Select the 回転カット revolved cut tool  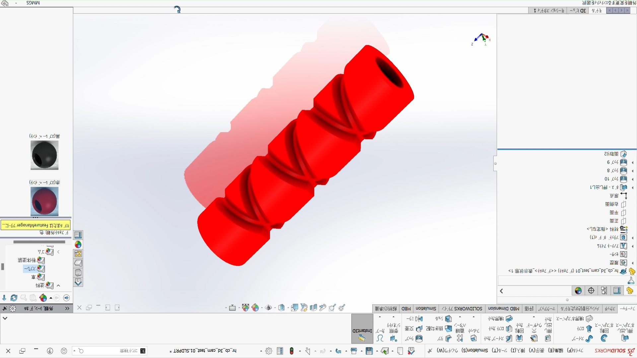pos(519,331)
